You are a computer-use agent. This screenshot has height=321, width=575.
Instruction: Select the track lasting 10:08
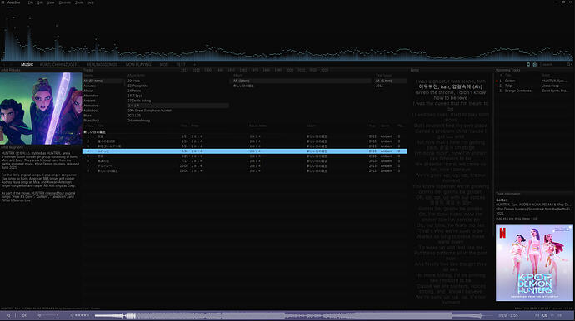click(245, 165)
